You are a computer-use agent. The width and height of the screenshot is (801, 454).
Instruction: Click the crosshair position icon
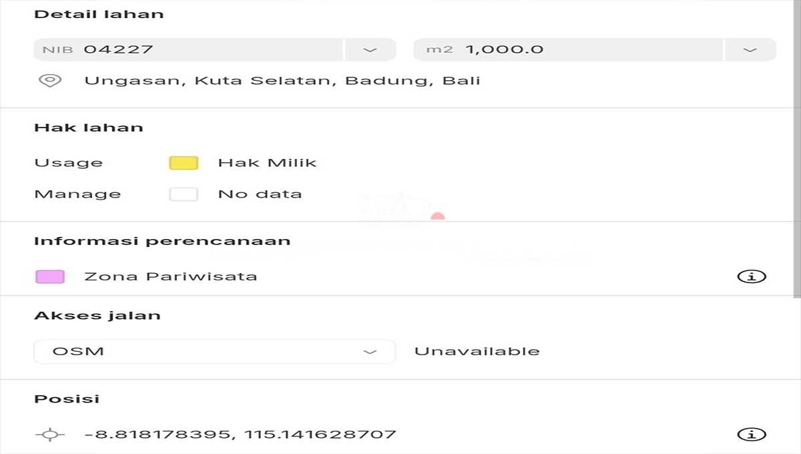click(x=50, y=435)
